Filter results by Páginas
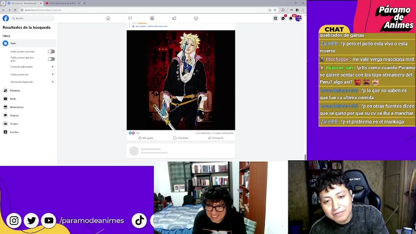 (x=29, y=115)
